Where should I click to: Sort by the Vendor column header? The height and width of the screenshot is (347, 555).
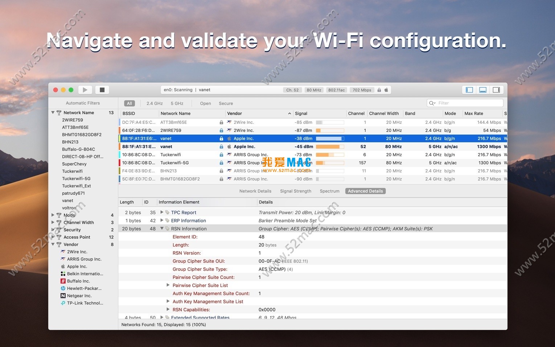pos(259,114)
